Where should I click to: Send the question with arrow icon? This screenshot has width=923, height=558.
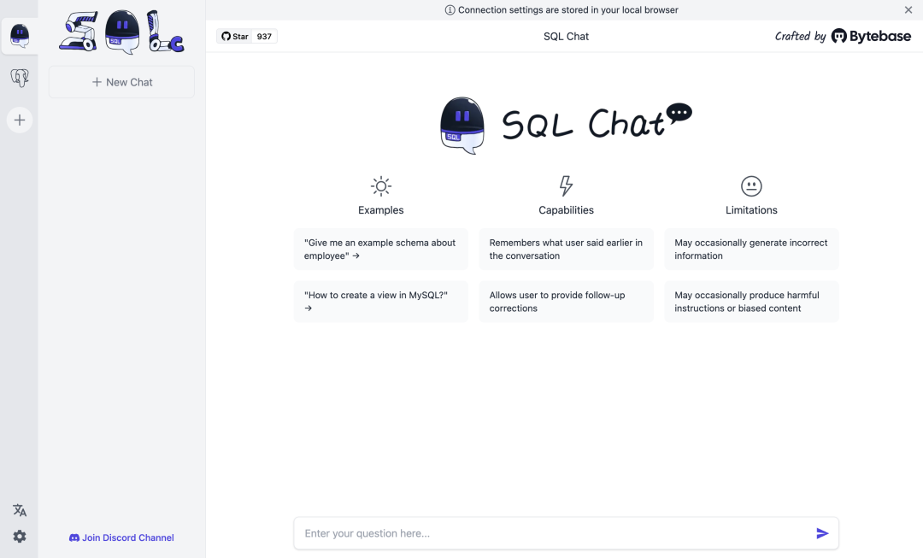coord(822,533)
